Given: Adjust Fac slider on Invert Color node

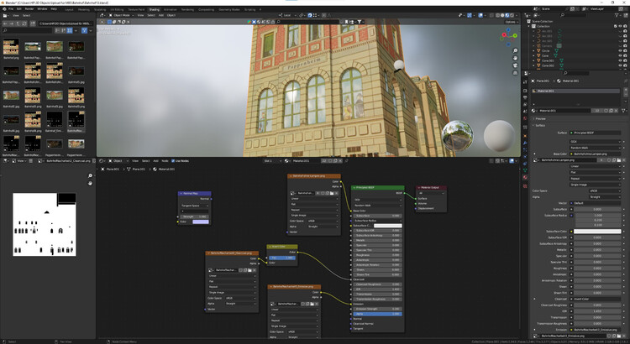Looking at the screenshot, I should 282,258.
